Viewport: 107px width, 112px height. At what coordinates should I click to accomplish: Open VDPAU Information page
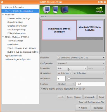tap(16, 33)
